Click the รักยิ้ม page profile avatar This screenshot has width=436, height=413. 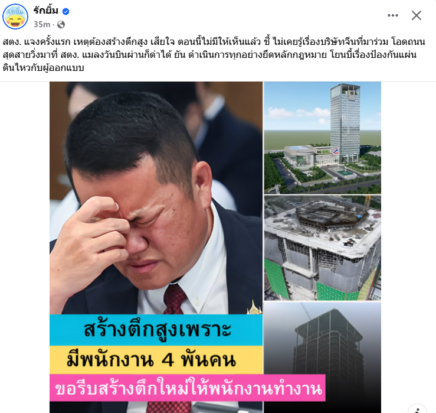pos(15,17)
